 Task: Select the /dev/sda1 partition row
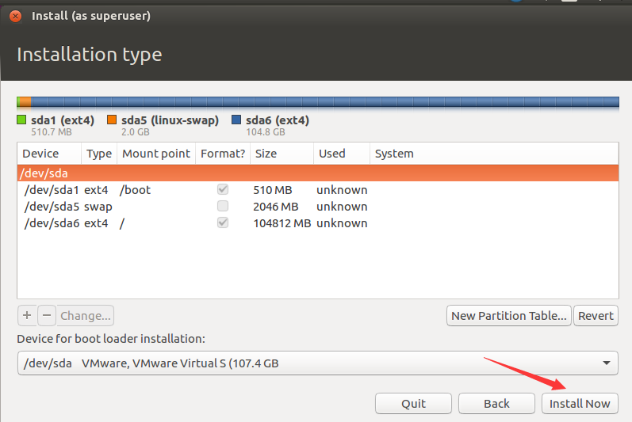point(318,190)
